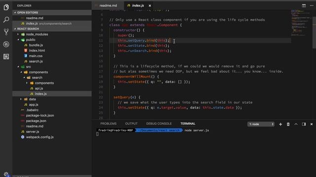Screen dimensions: 316x177
Task: Open the Search view in activity bar
Action: (6, 20)
